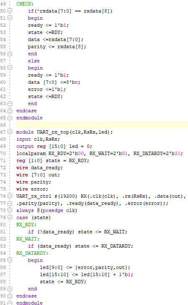
Task: Collapse the begin block on line 85
Action: 10,260
